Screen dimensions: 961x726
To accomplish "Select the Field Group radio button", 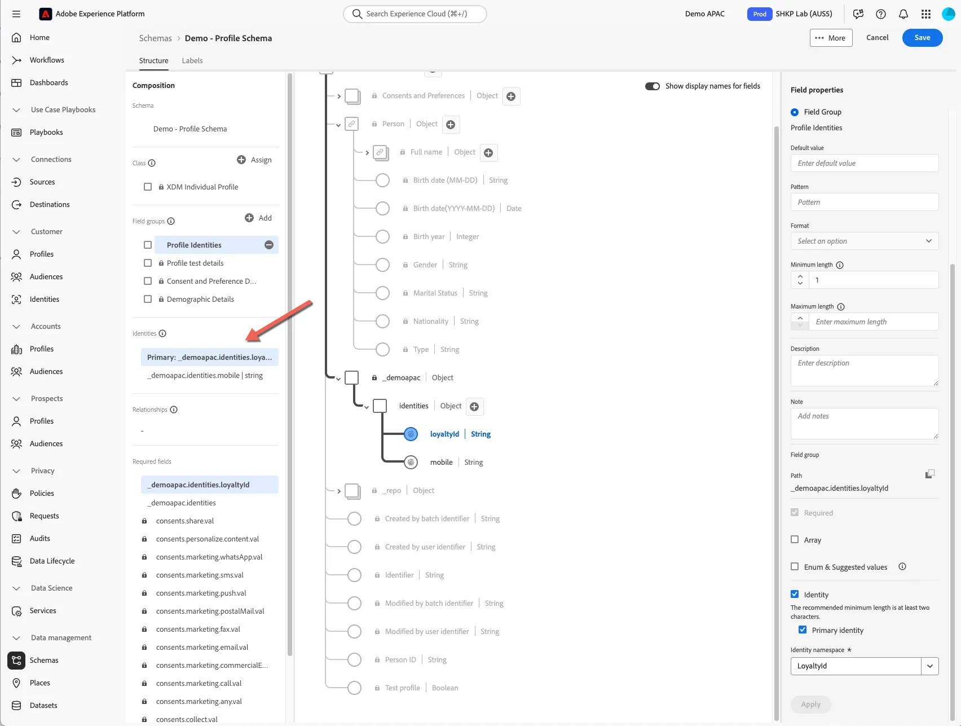I will pos(795,112).
